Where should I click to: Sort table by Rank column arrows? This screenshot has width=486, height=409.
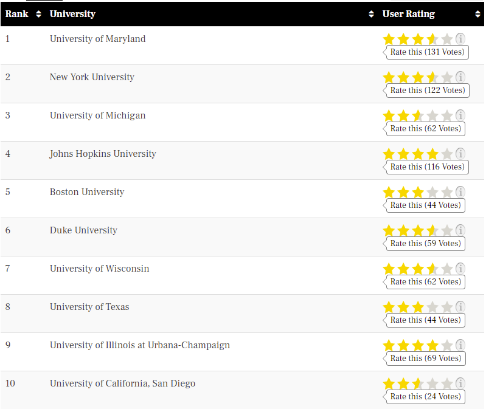coord(38,14)
